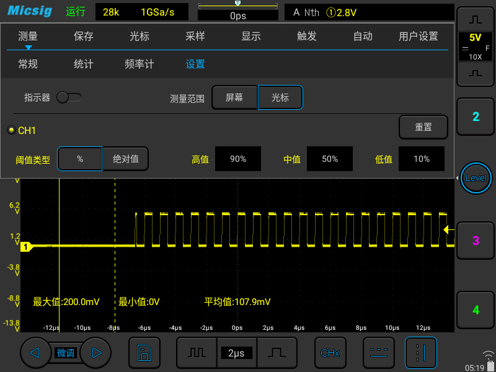This screenshot has height=372, width=496.
Task: Tap the 运行 run status indicator
Action: (x=76, y=12)
